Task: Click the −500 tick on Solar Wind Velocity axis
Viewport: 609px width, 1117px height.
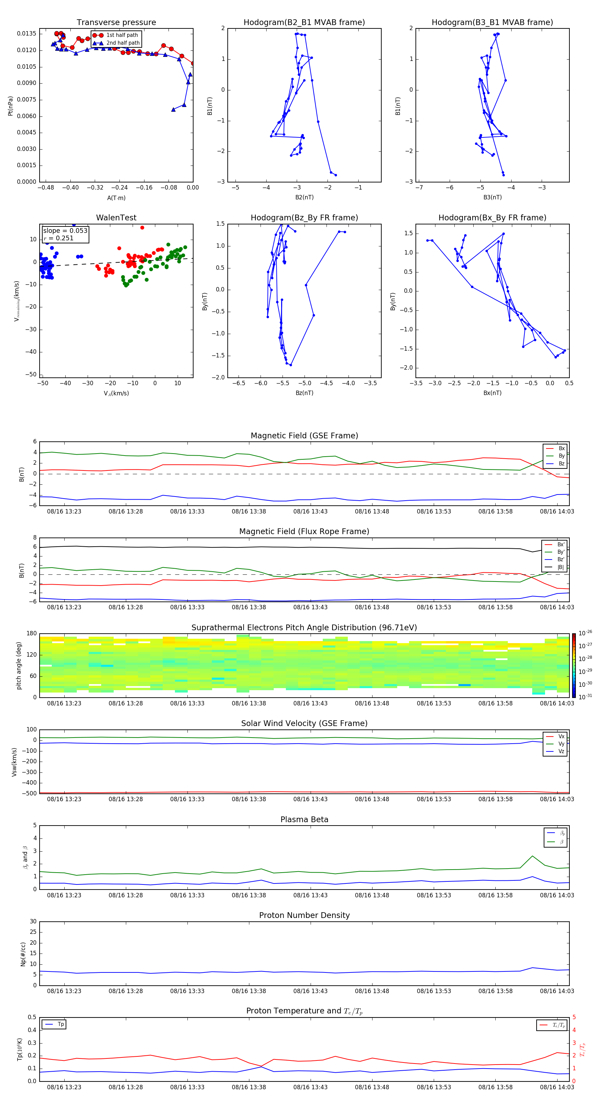Action: 29,793
